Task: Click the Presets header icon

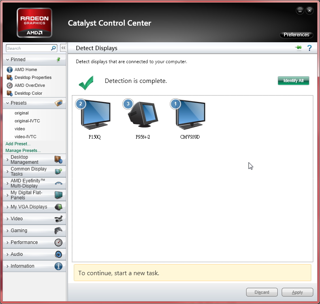Action: click(58, 103)
